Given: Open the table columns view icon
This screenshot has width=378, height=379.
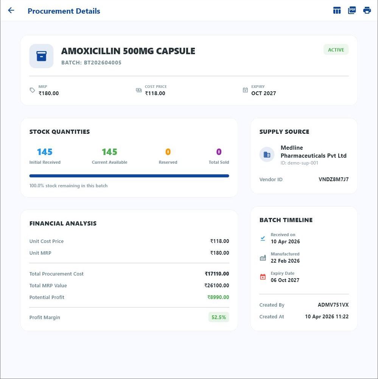Looking at the screenshot, I should tap(337, 10).
